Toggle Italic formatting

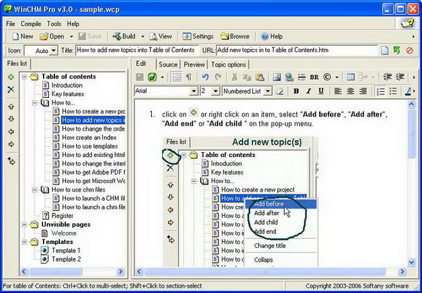point(307,91)
